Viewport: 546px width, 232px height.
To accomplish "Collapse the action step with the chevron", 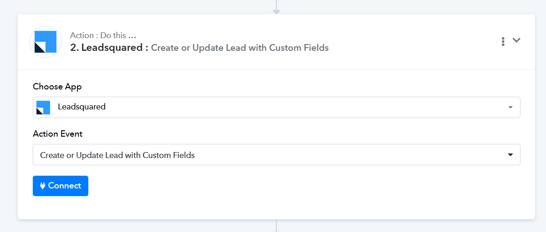I will (516, 40).
